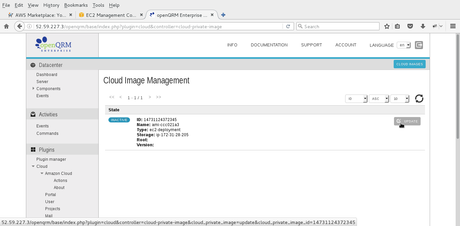Open About under Amazon Cloud

click(59, 187)
